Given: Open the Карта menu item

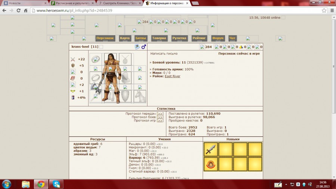Looking at the screenshot, I should [x=125, y=38].
